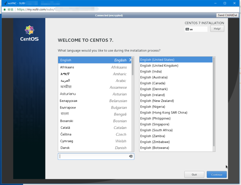The image size is (241, 185).
Task: Select the Bengali language row
Action: [95, 114]
